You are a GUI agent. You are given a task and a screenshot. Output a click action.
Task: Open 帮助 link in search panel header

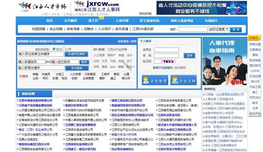[x=134, y=41]
